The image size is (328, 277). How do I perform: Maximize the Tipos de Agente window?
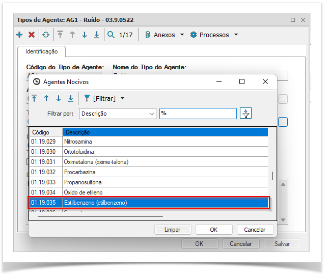[x=293, y=20]
